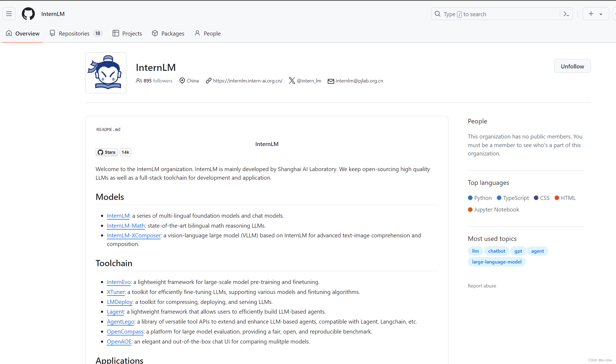The width and height of the screenshot is (616, 364).
Task: Filter by CSS language
Action: (541, 198)
